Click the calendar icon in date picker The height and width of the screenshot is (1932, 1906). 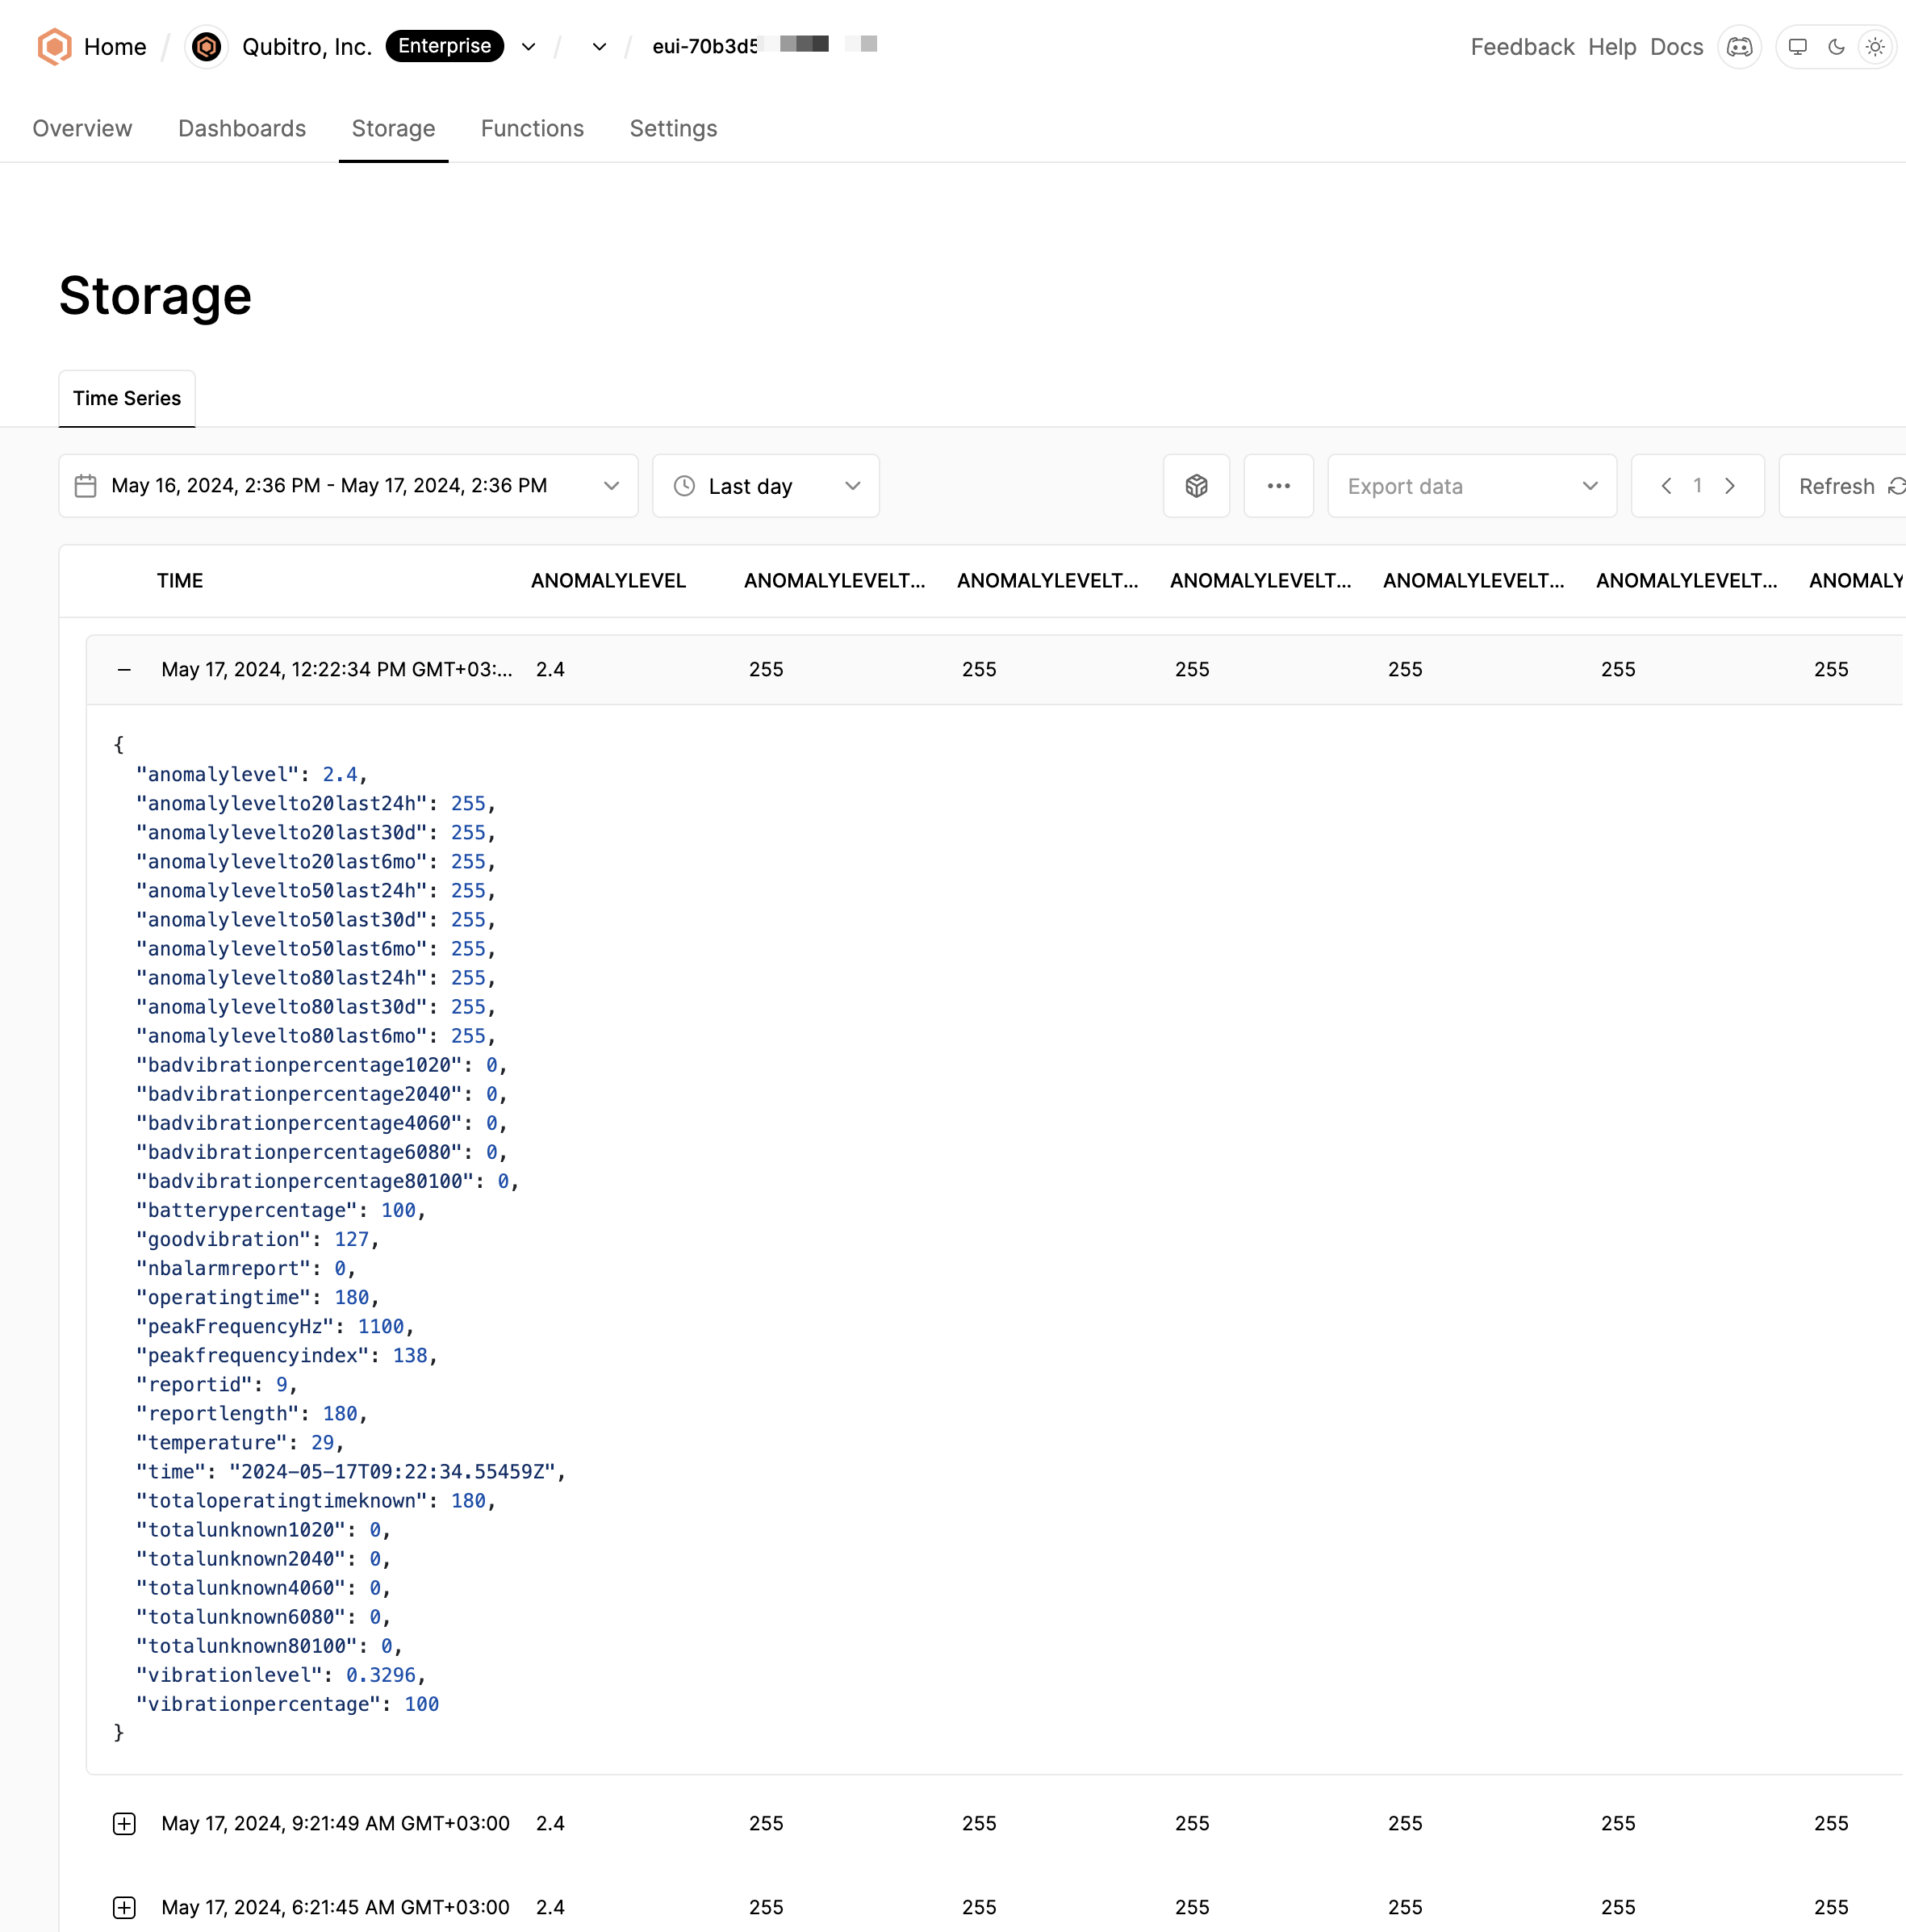pos(86,486)
